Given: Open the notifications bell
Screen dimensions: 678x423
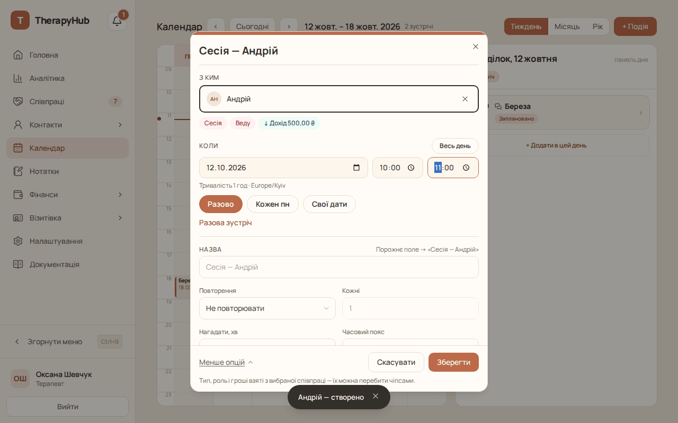Looking at the screenshot, I should [x=117, y=21].
